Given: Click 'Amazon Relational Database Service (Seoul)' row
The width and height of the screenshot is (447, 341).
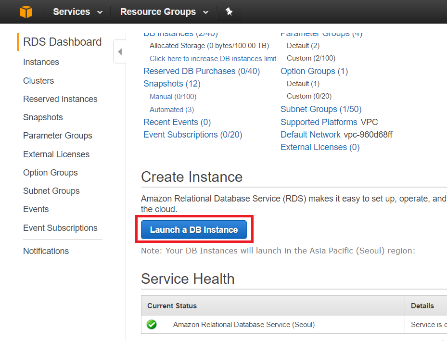Looking at the screenshot, I should (244, 325).
